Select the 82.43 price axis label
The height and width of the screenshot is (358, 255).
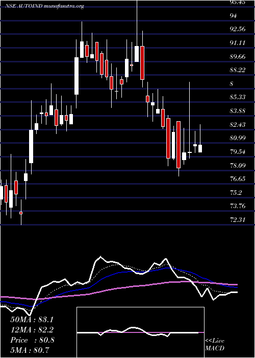pos(238,124)
